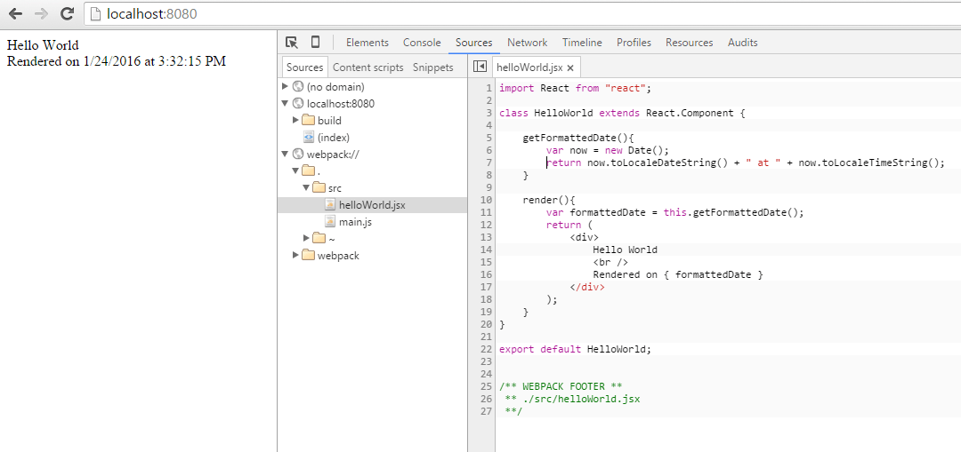The height and width of the screenshot is (452, 961).
Task: Expand the webpack folder arrow
Action: click(x=296, y=256)
